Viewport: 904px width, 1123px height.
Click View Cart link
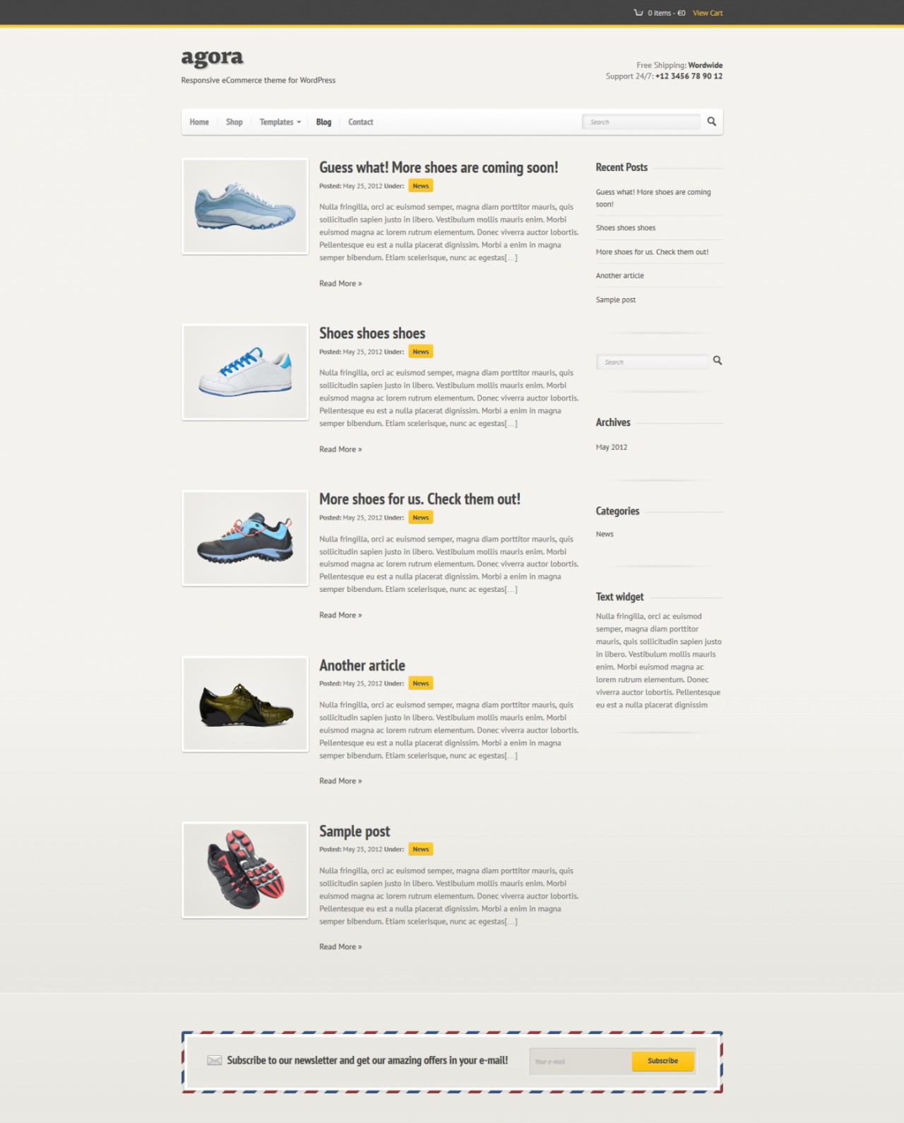coord(708,13)
